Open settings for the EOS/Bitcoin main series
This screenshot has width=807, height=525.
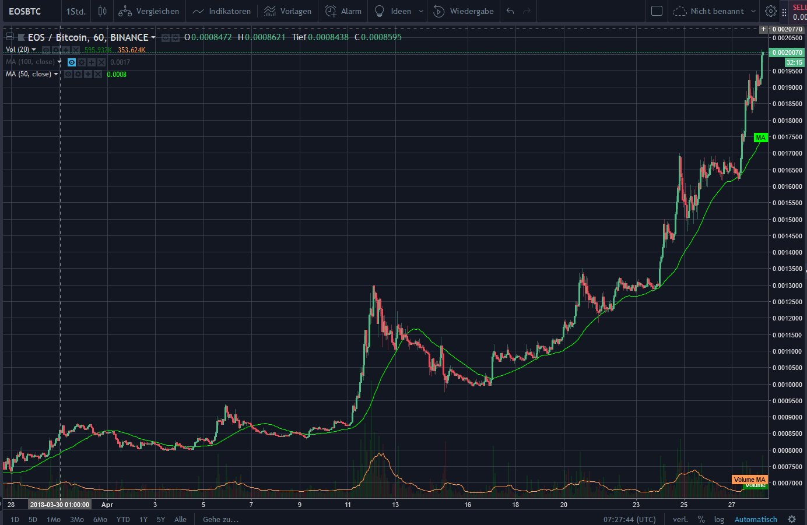(175, 37)
